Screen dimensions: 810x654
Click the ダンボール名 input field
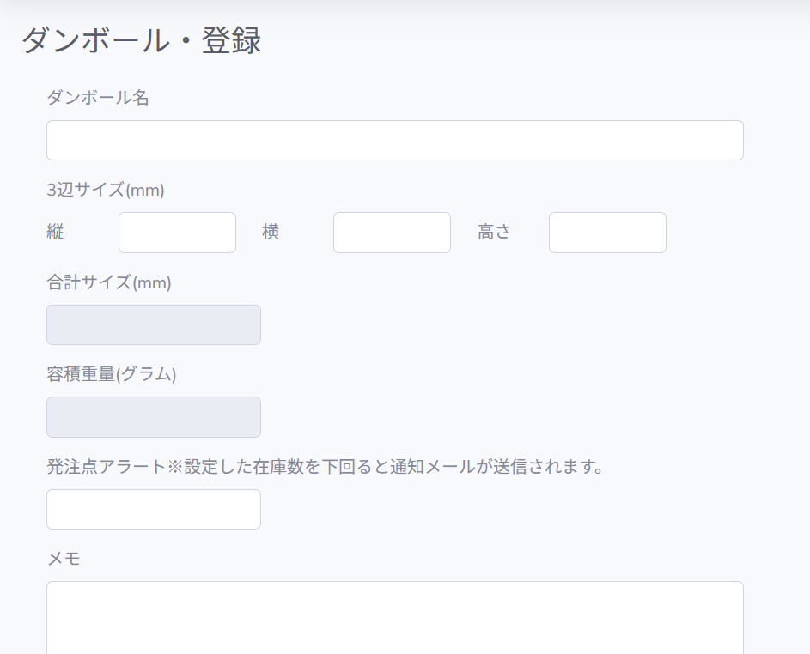[x=394, y=140]
